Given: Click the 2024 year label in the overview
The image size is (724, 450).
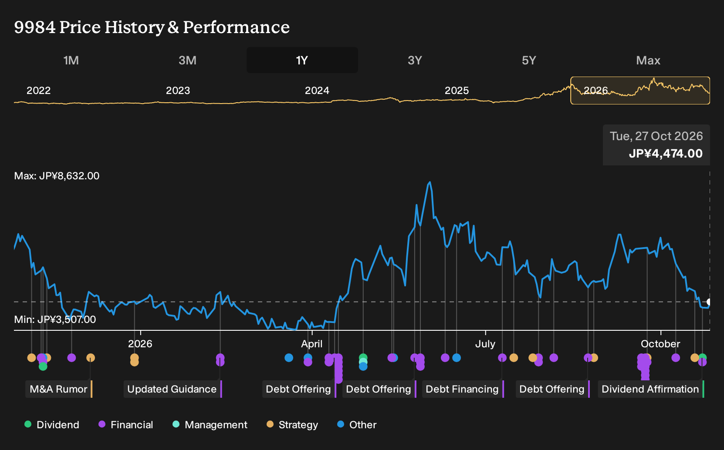Looking at the screenshot, I should coord(317,91).
